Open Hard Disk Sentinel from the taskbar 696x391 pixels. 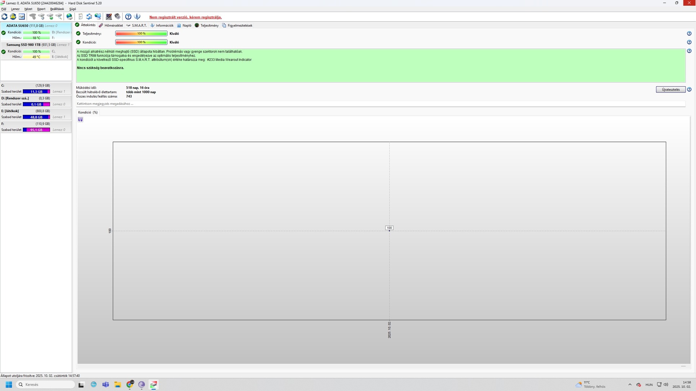(154, 385)
